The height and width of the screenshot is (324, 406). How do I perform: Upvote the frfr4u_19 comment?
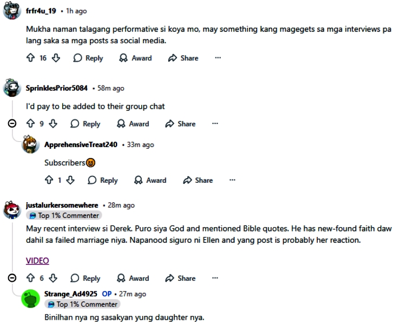[x=31, y=58]
